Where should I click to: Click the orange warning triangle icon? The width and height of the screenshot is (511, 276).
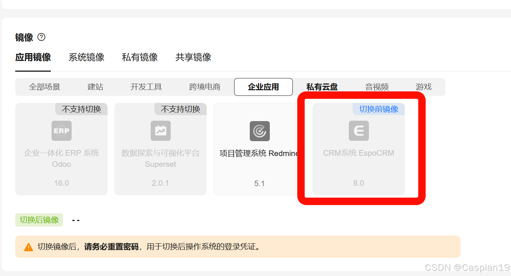29,247
